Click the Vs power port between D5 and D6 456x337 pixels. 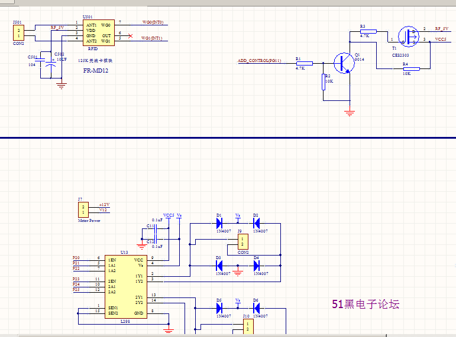point(238,302)
